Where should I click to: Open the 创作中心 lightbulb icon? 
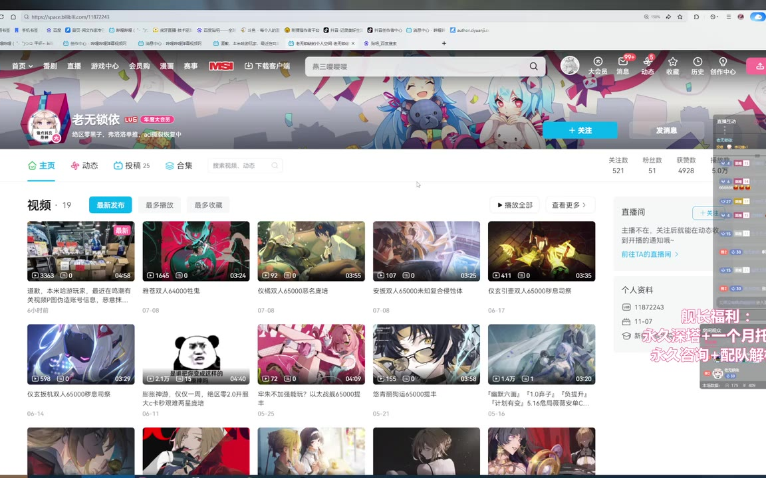723,65
